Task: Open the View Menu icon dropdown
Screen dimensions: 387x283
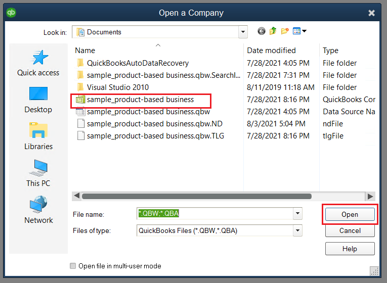Action: [300, 31]
